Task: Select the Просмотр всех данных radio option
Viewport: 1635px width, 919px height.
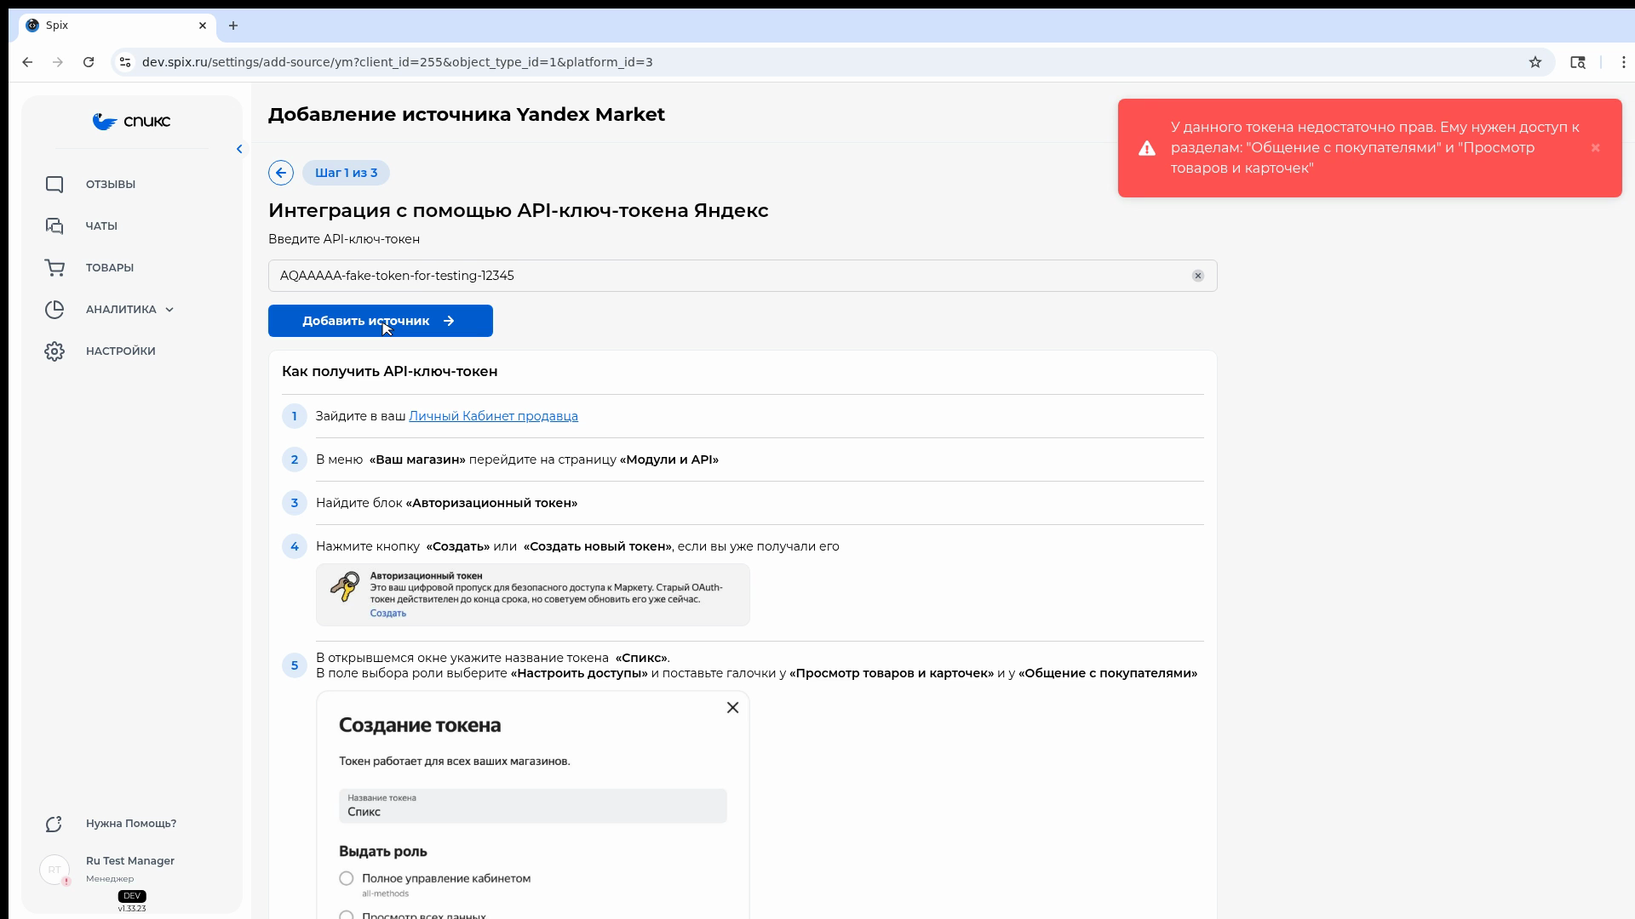Action: 347,916
